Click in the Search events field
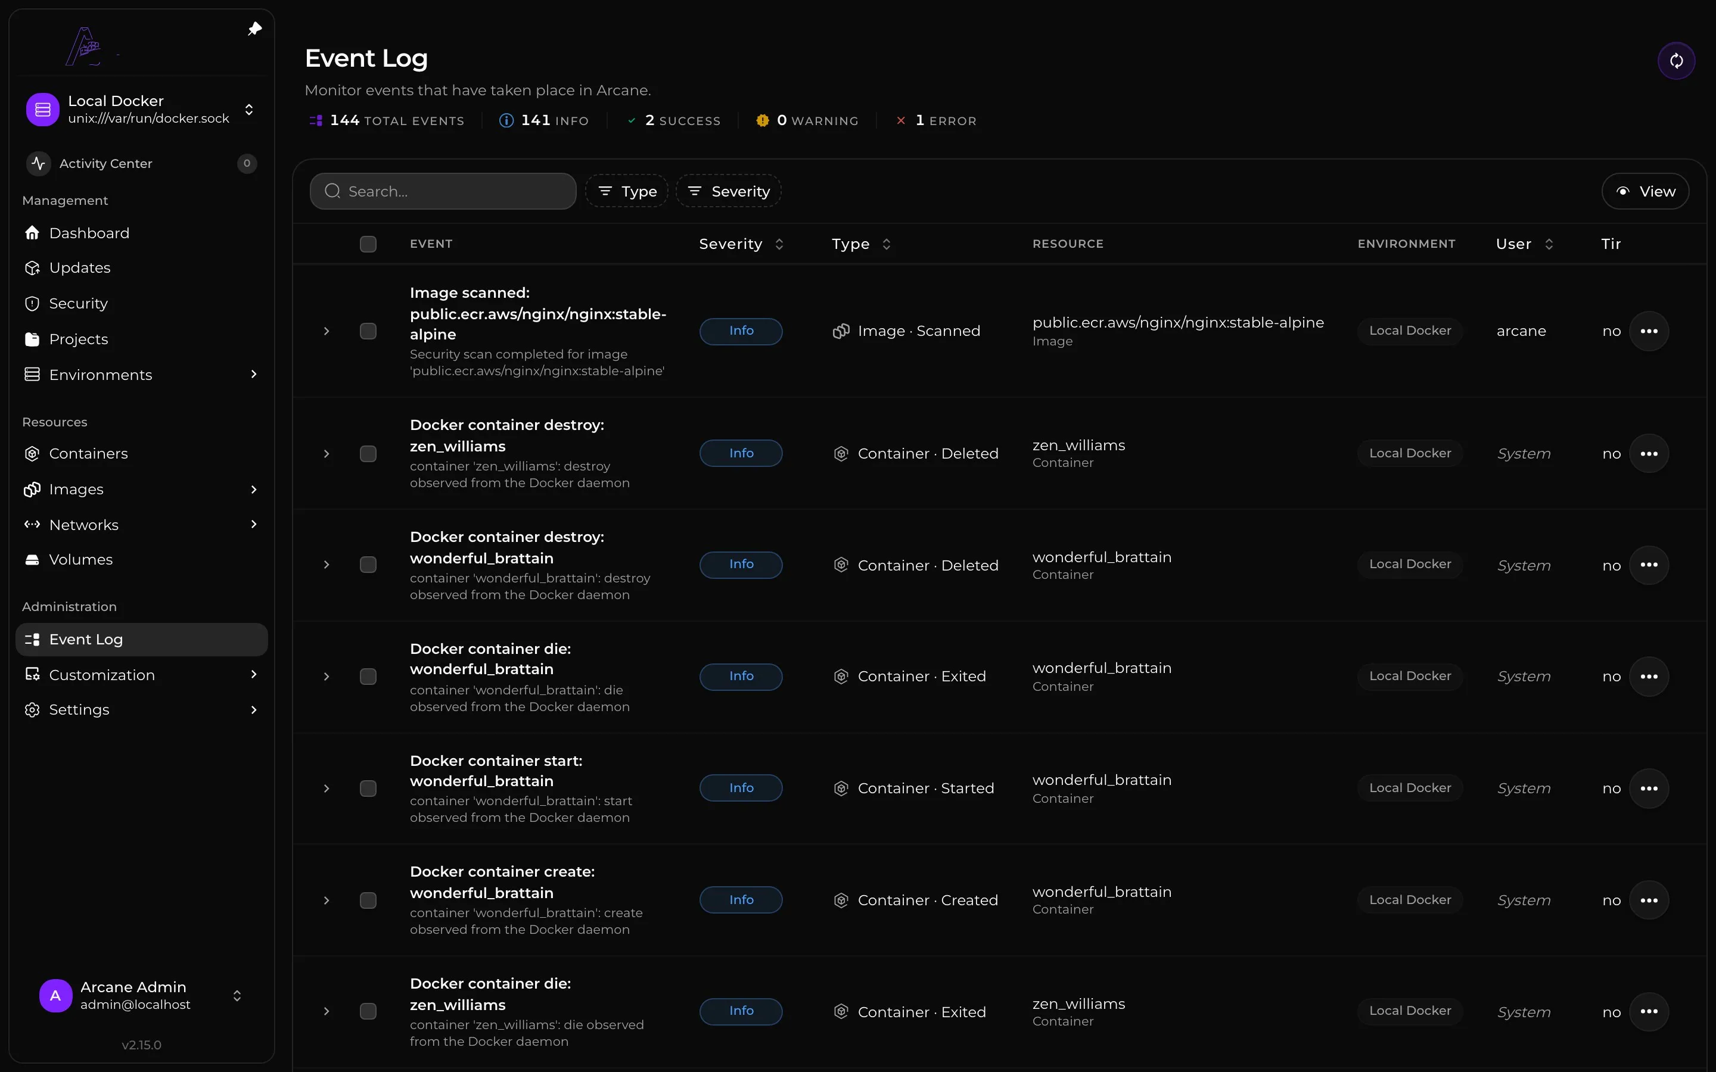The height and width of the screenshot is (1072, 1716). (443, 191)
